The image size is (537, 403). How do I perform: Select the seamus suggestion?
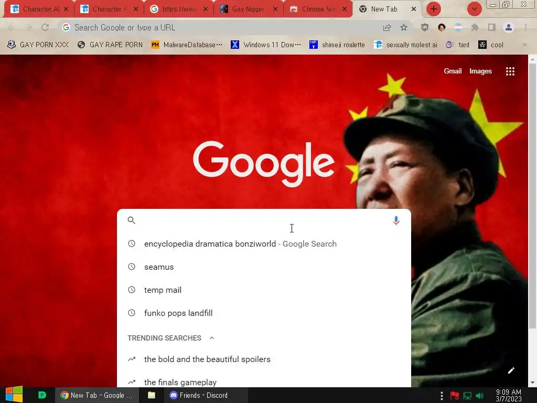[264, 267]
